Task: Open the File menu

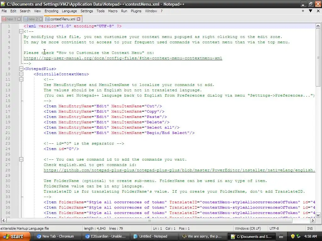Action: pos(4,11)
